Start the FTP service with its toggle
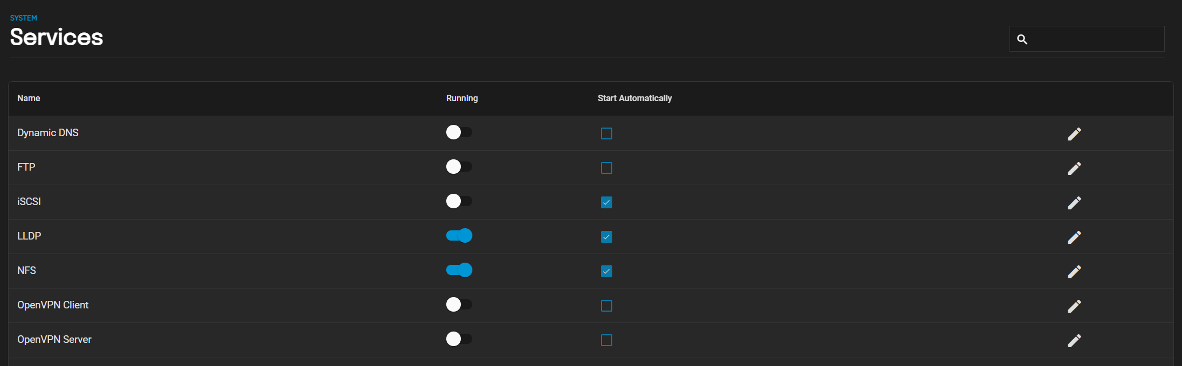1182x366 pixels. [x=459, y=167]
